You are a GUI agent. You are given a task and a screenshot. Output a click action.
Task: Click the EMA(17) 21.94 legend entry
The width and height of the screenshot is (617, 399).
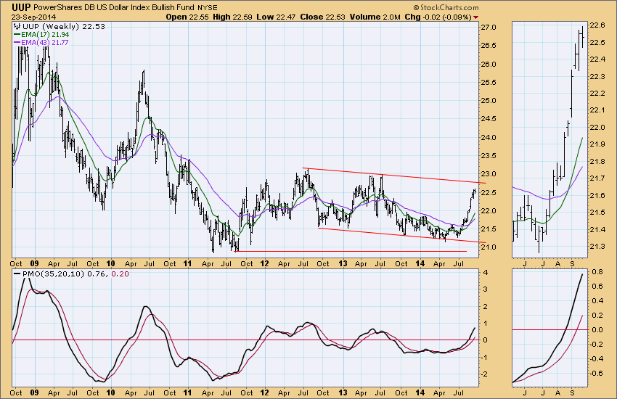click(45, 35)
